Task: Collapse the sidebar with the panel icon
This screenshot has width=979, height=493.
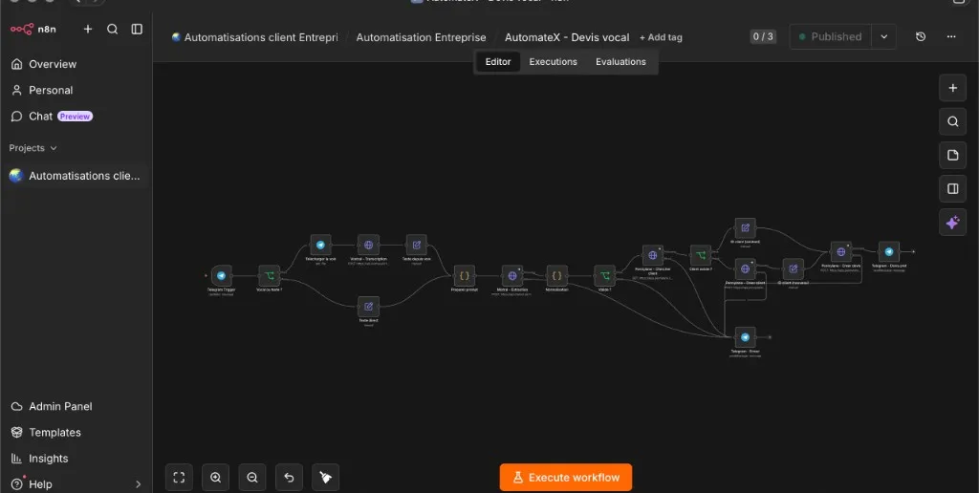Action: [x=137, y=29]
